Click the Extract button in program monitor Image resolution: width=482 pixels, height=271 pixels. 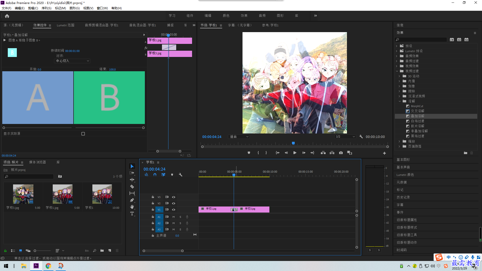tap(332, 153)
